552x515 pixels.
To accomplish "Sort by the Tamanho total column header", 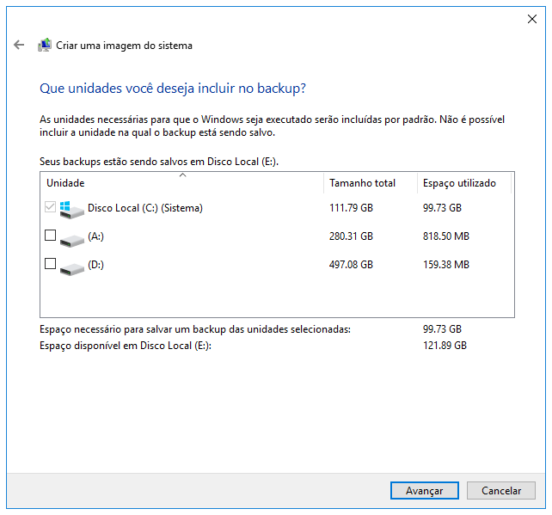I will tap(371, 183).
